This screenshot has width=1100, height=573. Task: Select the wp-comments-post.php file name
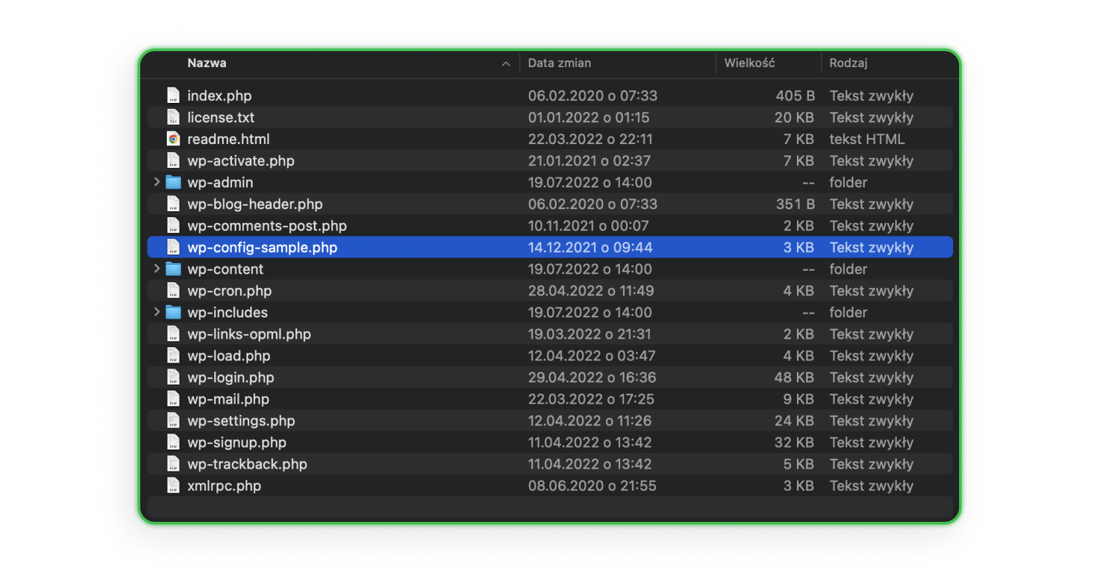(267, 226)
